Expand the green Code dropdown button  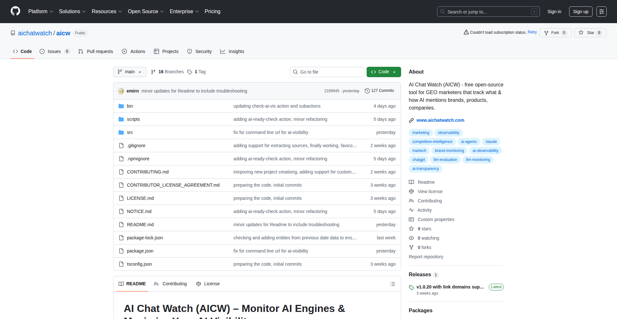(383, 72)
